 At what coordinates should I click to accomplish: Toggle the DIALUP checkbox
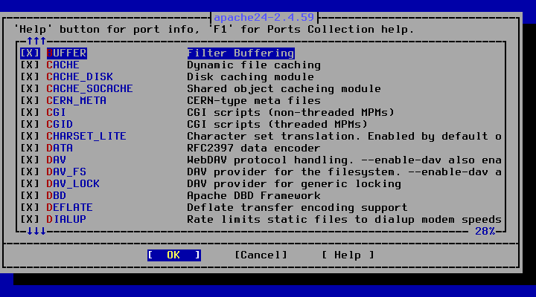click(30, 219)
